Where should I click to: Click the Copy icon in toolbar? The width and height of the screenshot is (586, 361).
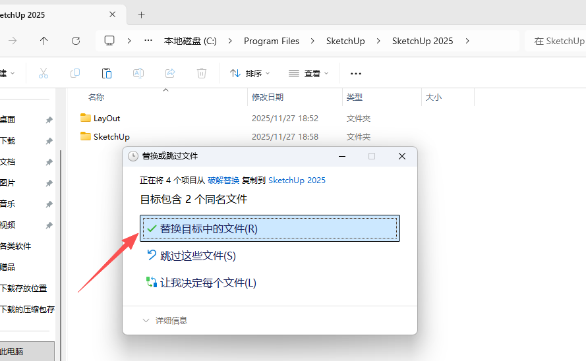tap(75, 73)
